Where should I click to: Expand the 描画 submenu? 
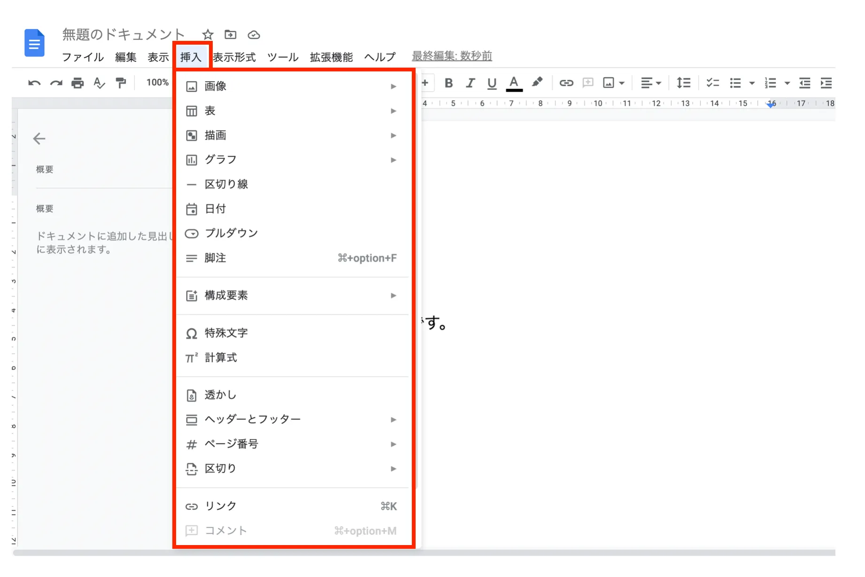[292, 135]
